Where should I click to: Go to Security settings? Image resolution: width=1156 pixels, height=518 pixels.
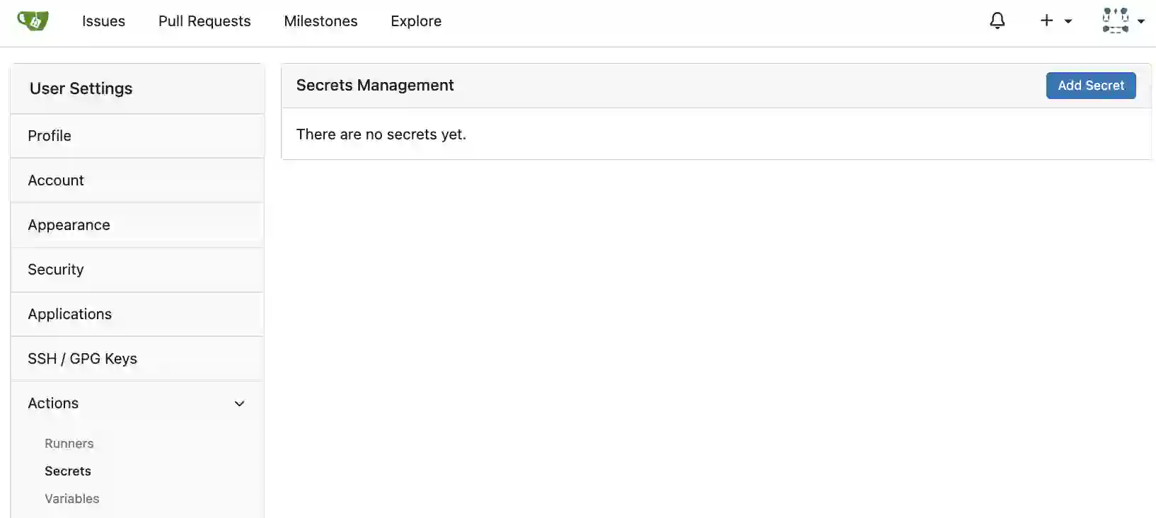point(137,270)
